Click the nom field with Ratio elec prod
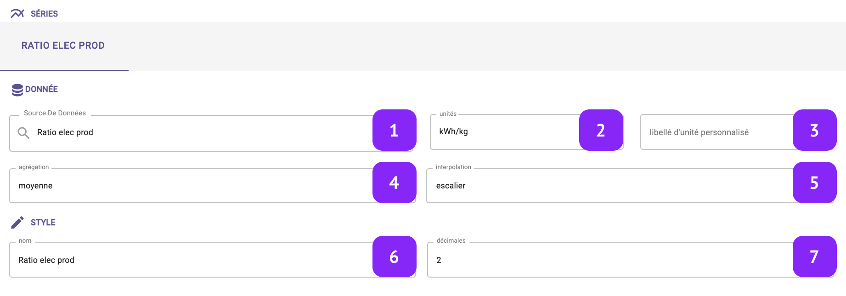 point(213,260)
